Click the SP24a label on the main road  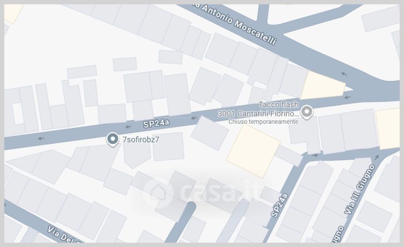(157, 123)
